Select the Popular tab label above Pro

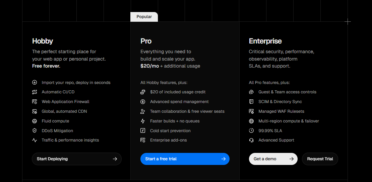click(x=144, y=17)
